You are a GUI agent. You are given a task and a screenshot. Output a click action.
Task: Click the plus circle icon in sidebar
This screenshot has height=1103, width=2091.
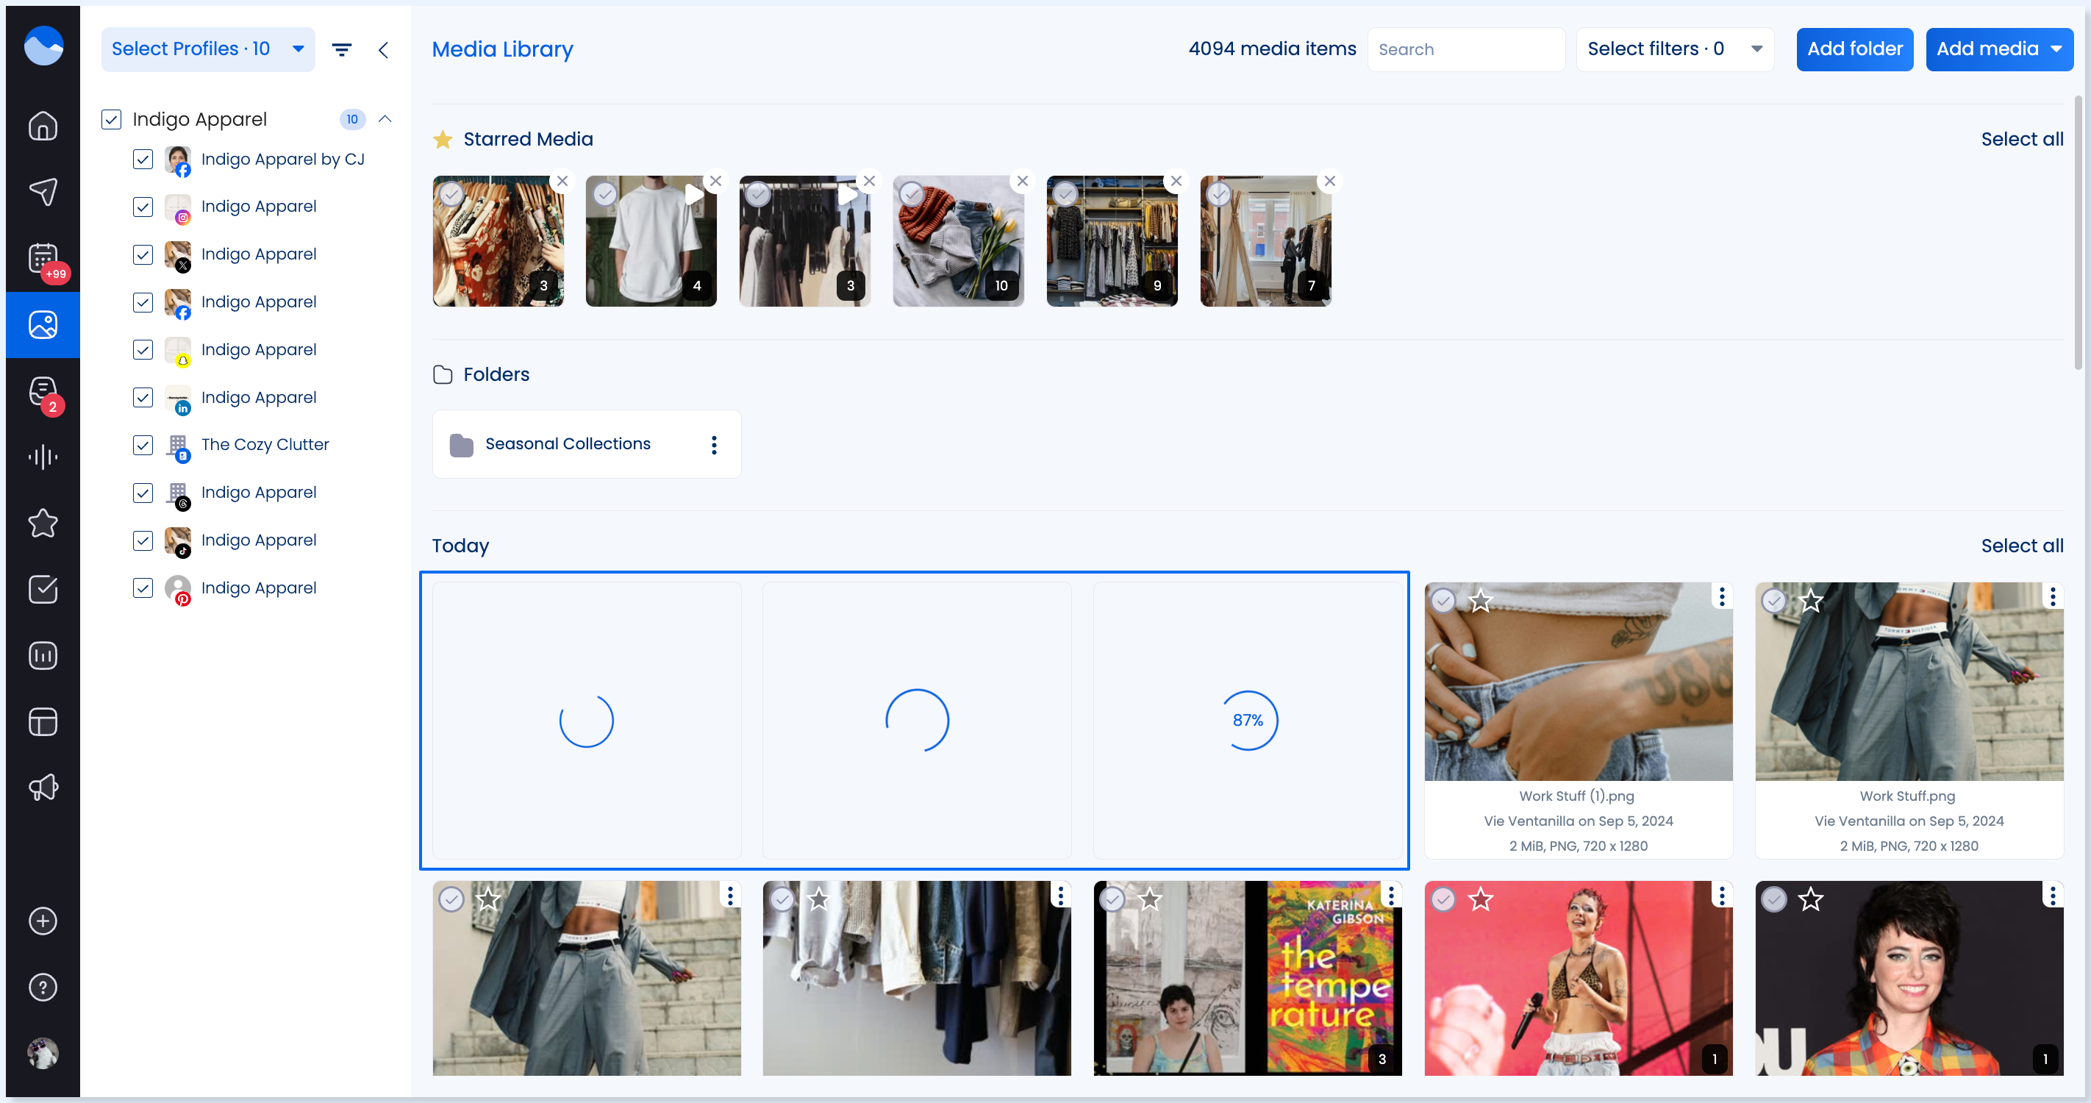[43, 921]
